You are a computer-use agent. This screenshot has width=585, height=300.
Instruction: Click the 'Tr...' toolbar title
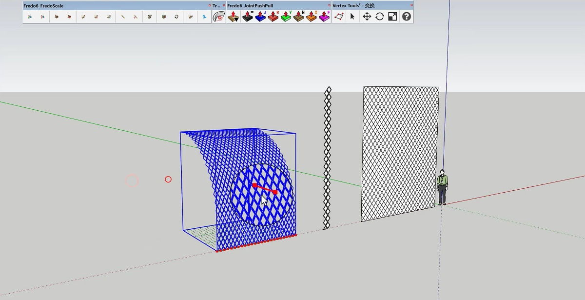point(216,5)
